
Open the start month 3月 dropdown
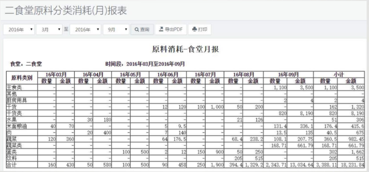tap(49, 30)
